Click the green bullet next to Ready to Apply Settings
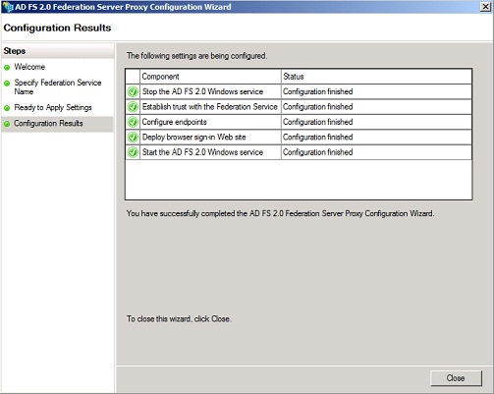Image resolution: width=494 pixels, height=394 pixels. pyautogui.click(x=7, y=108)
